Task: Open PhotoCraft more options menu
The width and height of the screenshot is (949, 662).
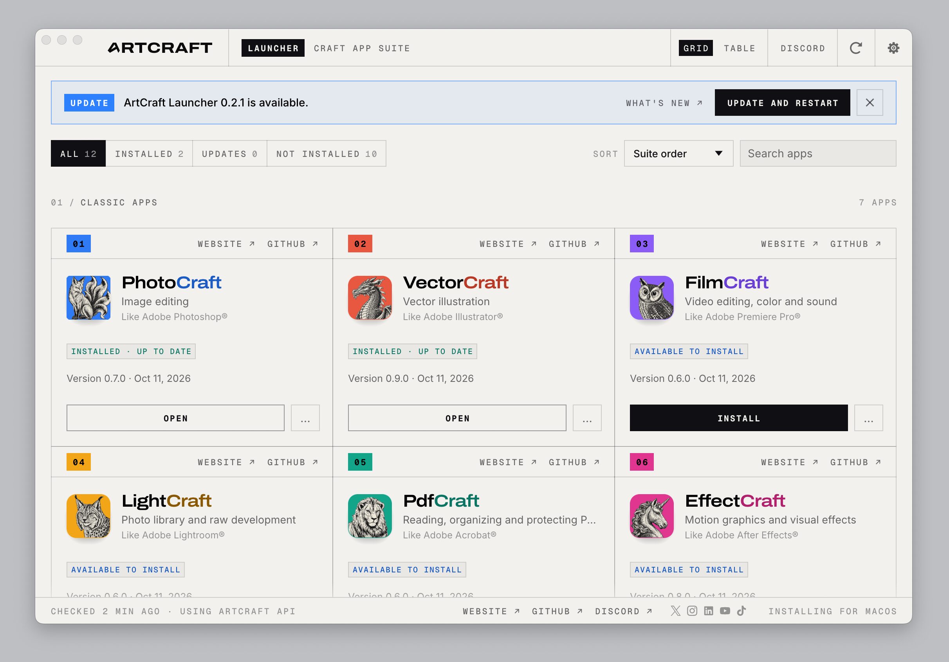Action: pyautogui.click(x=305, y=418)
